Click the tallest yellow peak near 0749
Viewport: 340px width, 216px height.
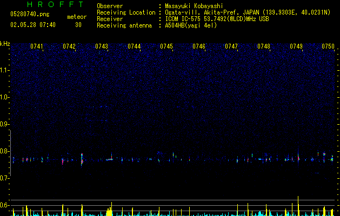tap(298, 206)
